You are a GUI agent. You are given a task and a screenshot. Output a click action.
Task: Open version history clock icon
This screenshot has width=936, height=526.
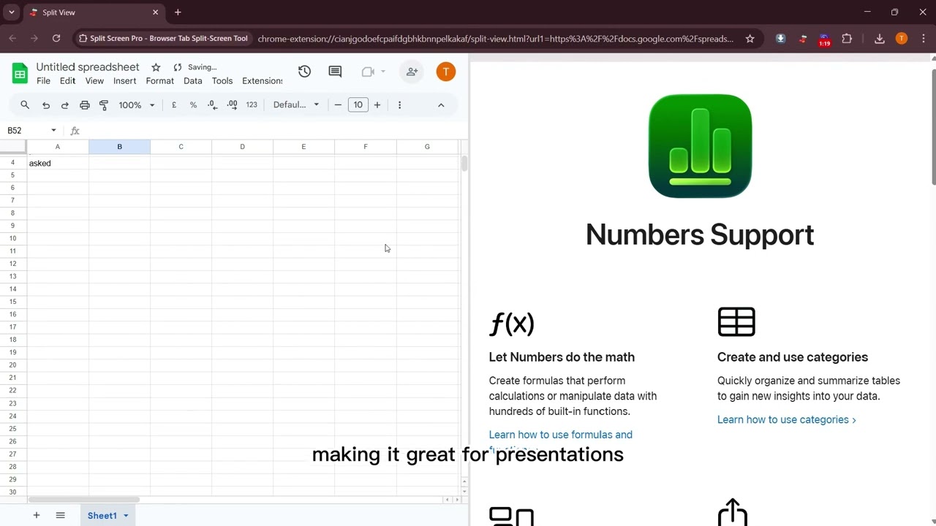tap(304, 71)
